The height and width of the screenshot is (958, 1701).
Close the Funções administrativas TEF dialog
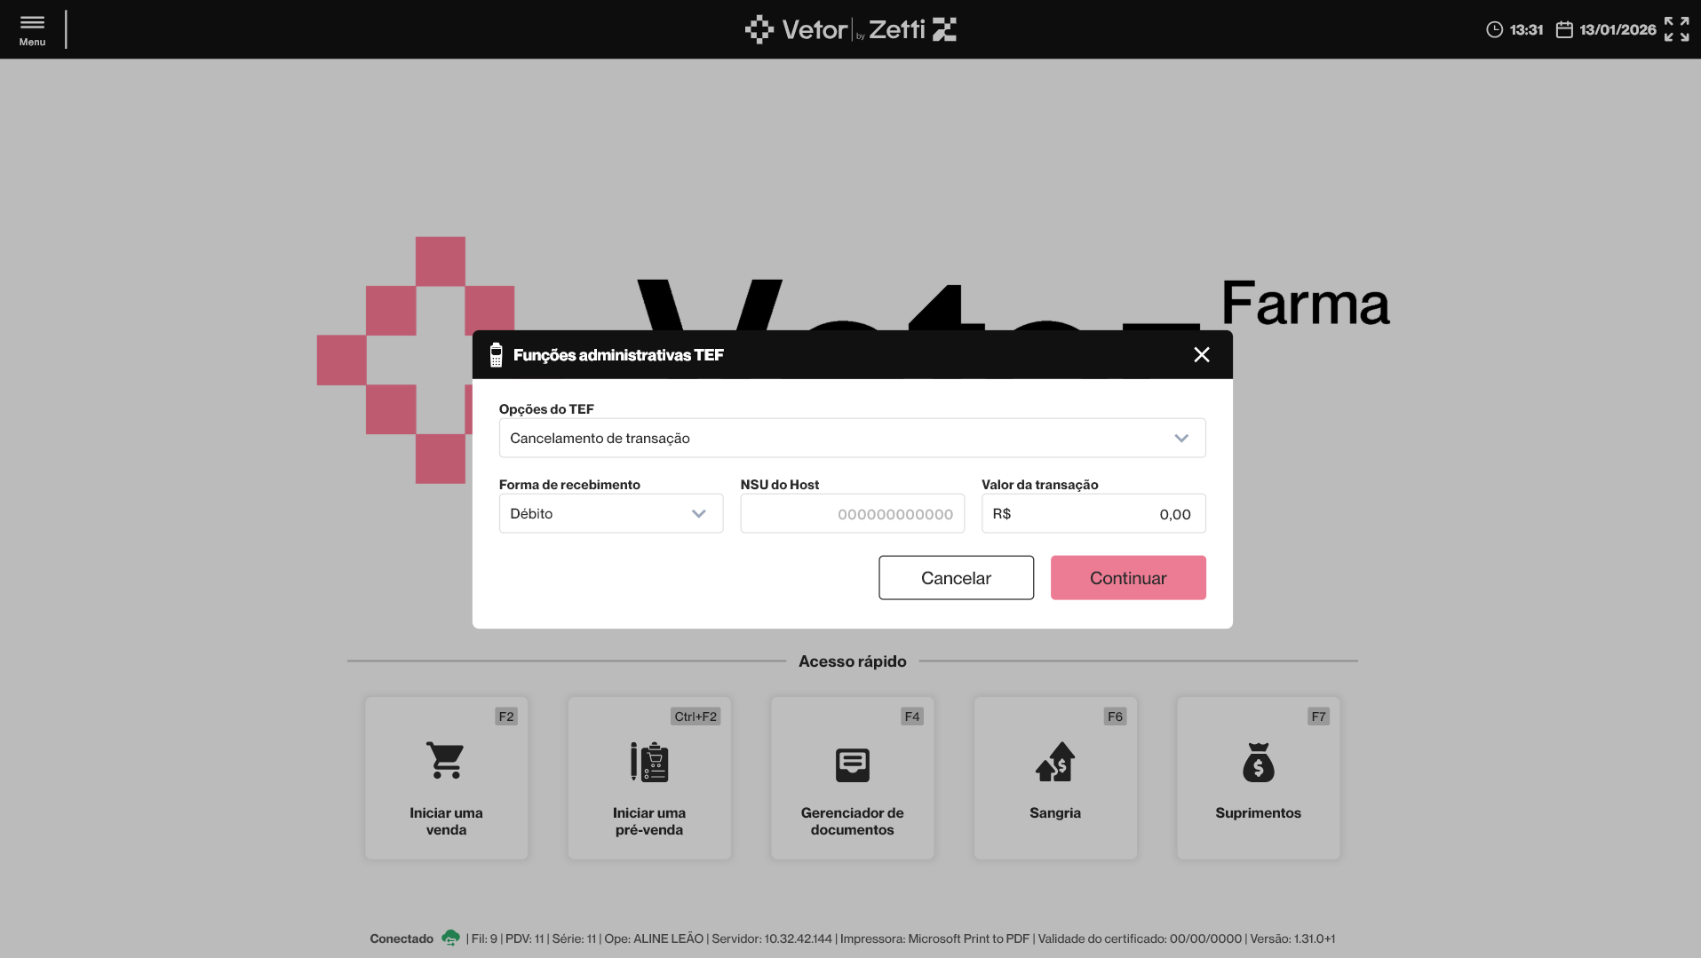coord(1202,355)
